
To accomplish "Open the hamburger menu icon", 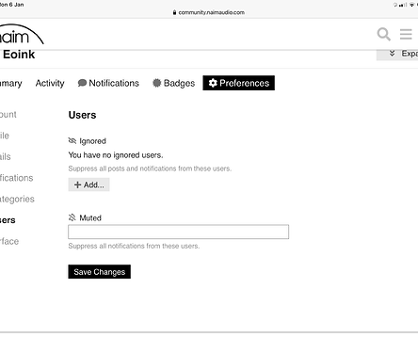I will click(406, 34).
